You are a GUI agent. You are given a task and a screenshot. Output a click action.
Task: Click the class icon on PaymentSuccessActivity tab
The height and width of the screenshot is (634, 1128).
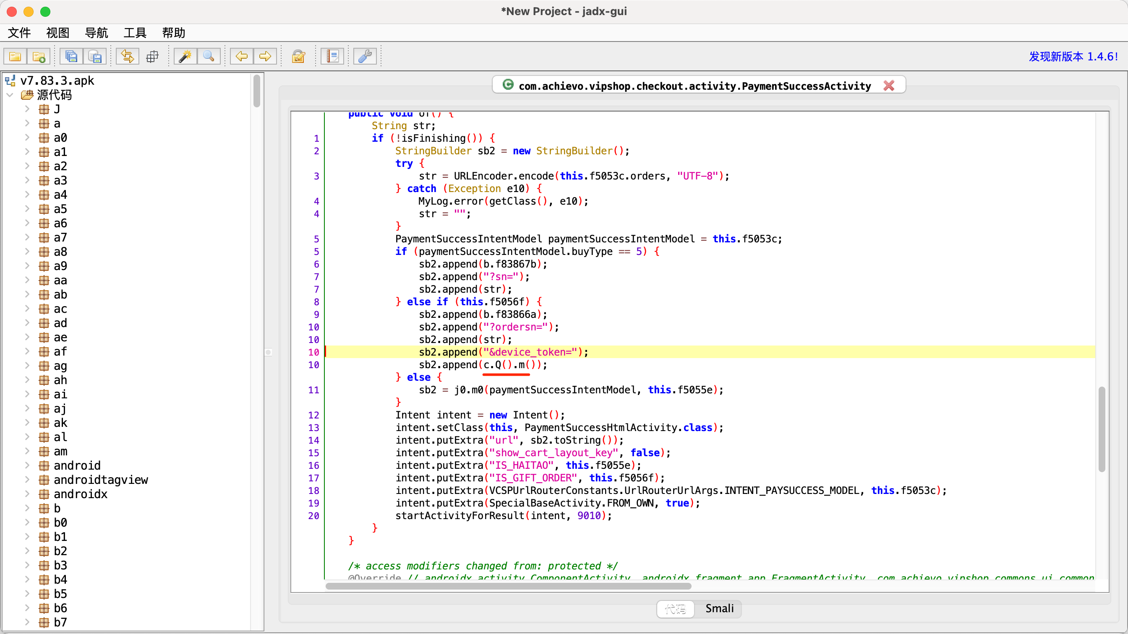tap(508, 85)
